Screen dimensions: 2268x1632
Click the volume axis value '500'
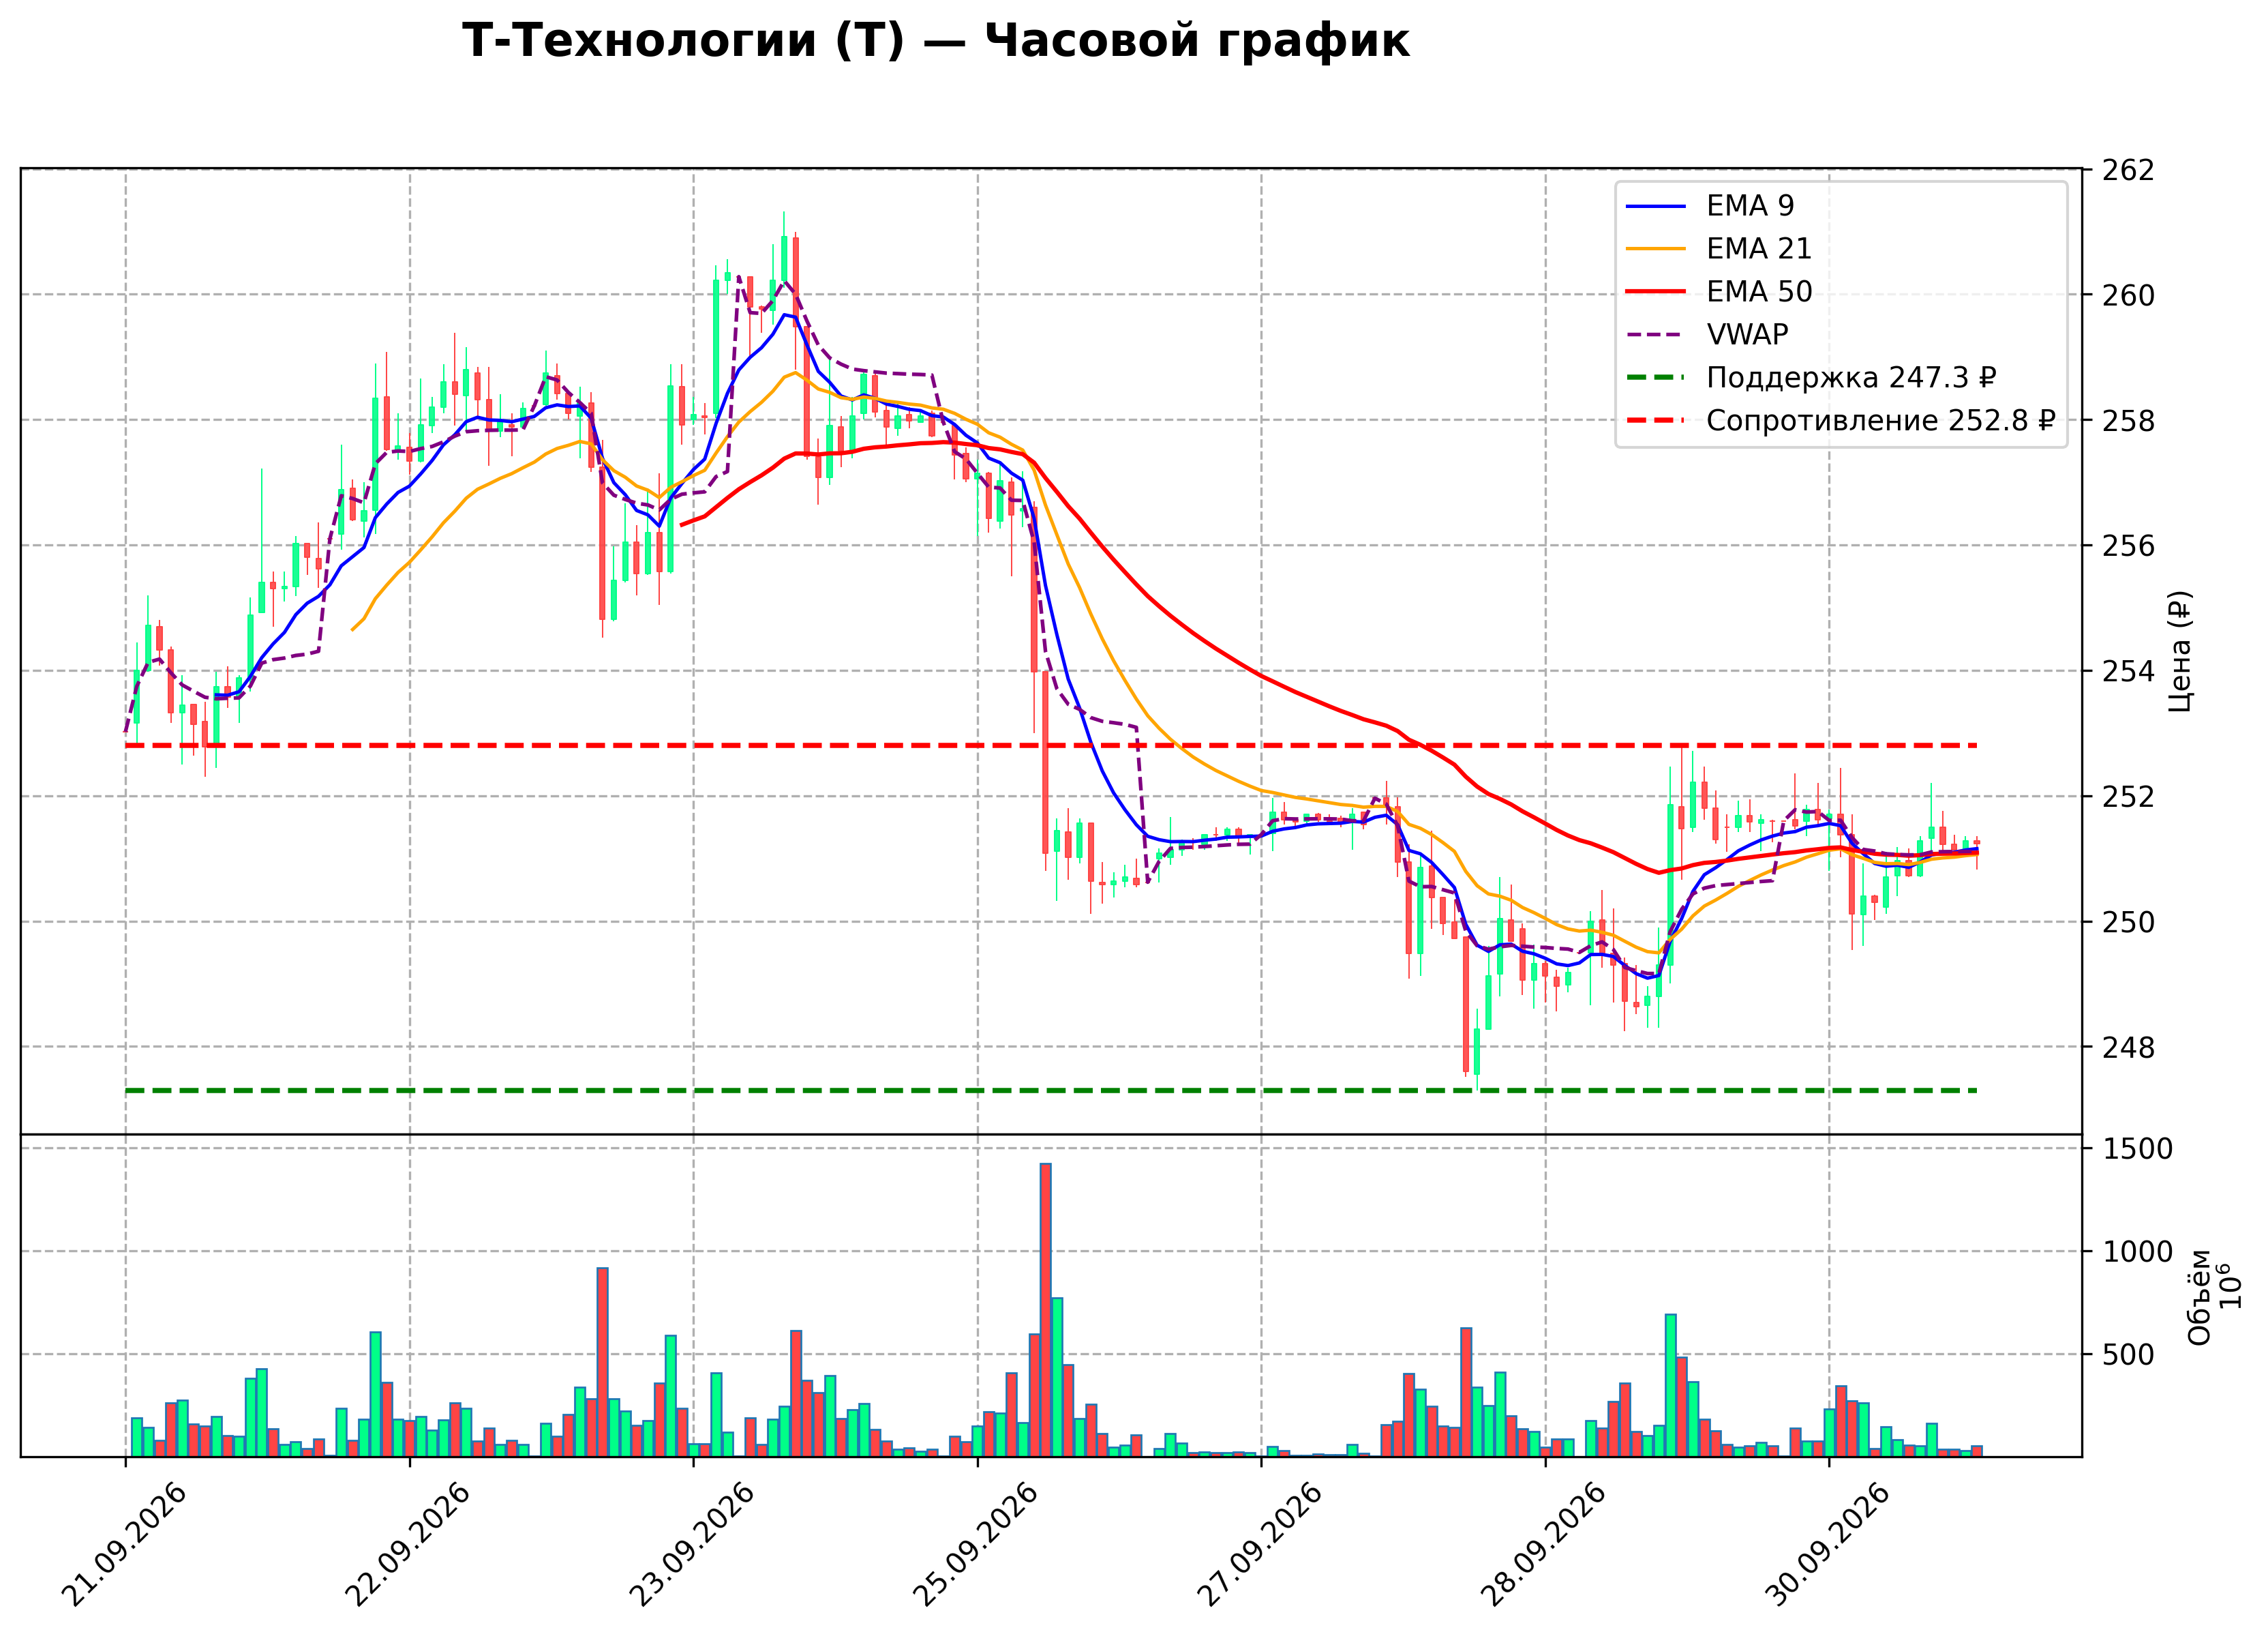[x=2129, y=1355]
